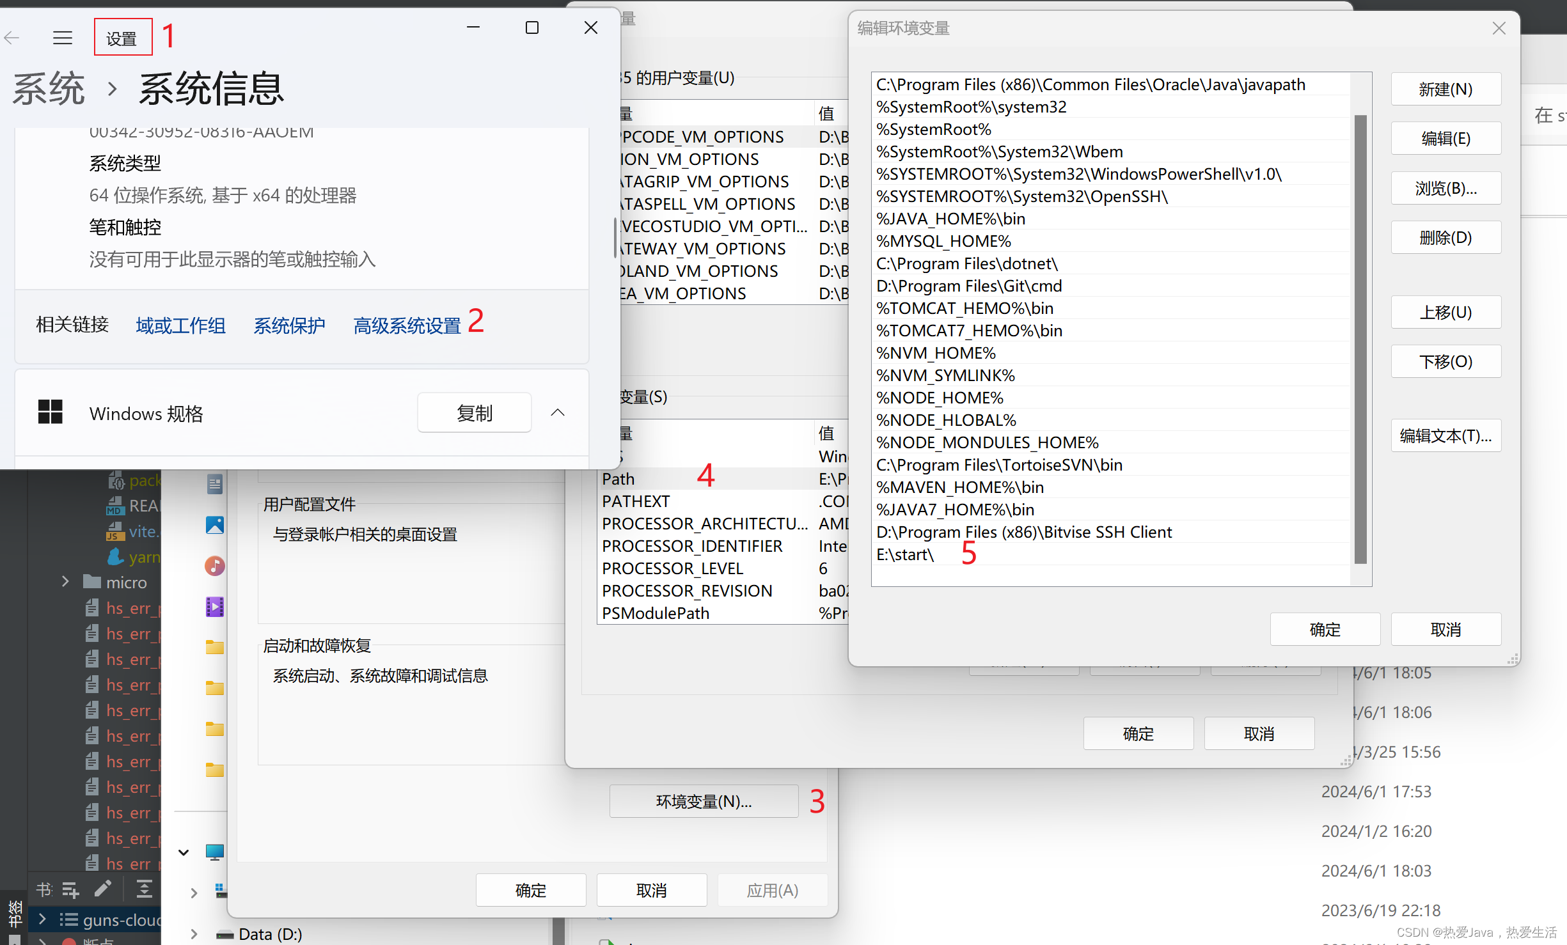Click 取消 in the environment variables window
The width and height of the screenshot is (1567, 945).
coord(1259,733)
